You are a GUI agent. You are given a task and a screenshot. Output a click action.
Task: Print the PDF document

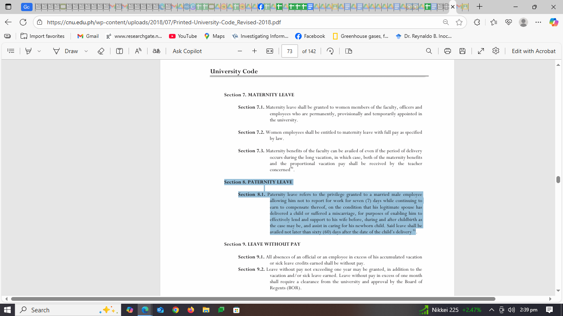coord(448,51)
